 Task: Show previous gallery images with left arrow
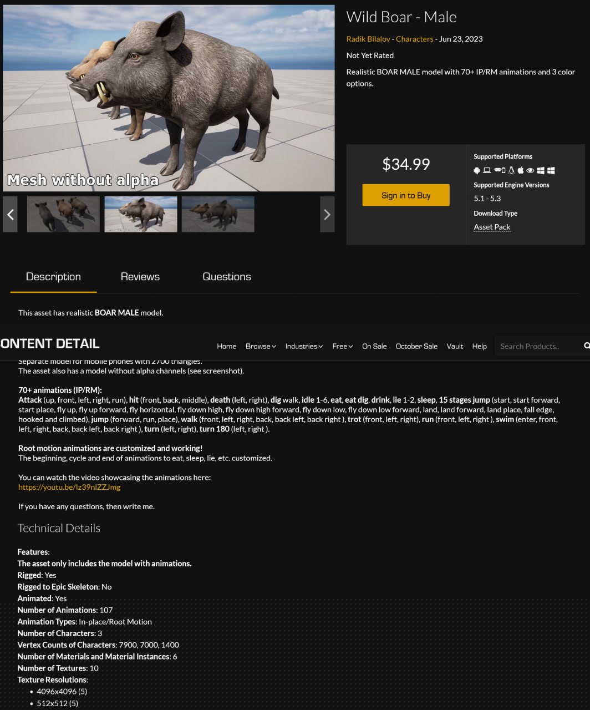(10, 214)
